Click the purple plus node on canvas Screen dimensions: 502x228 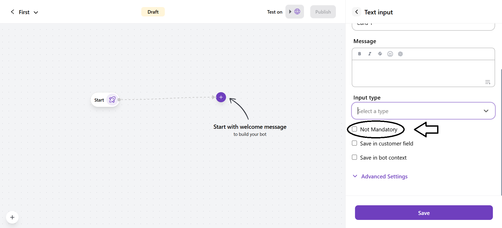click(x=221, y=97)
